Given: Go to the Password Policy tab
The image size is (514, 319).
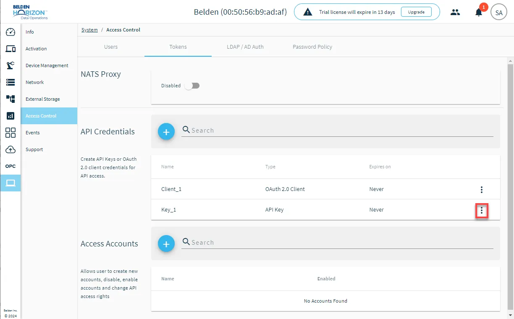Looking at the screenshot, I should click(x=312, y=47).
